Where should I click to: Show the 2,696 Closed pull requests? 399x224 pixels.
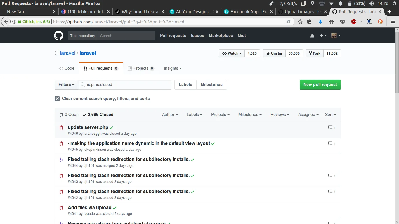98,115
